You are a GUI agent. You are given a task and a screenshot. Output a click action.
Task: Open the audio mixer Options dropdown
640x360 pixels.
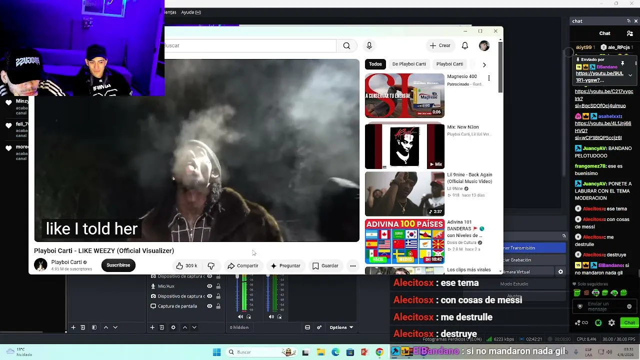click(341, 327)
